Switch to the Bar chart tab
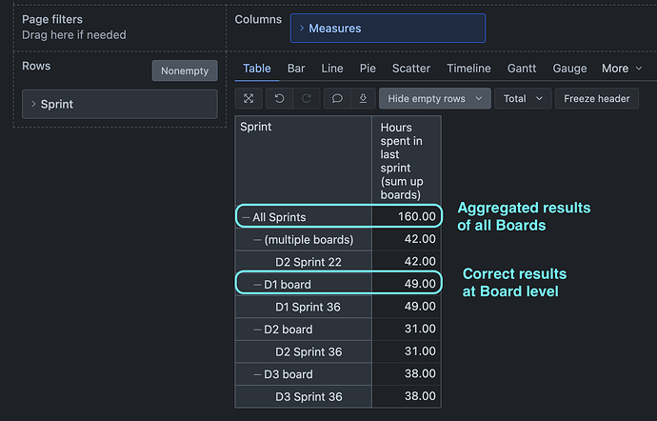The height and width of the screenshot is (421, 657). (296, 69)
